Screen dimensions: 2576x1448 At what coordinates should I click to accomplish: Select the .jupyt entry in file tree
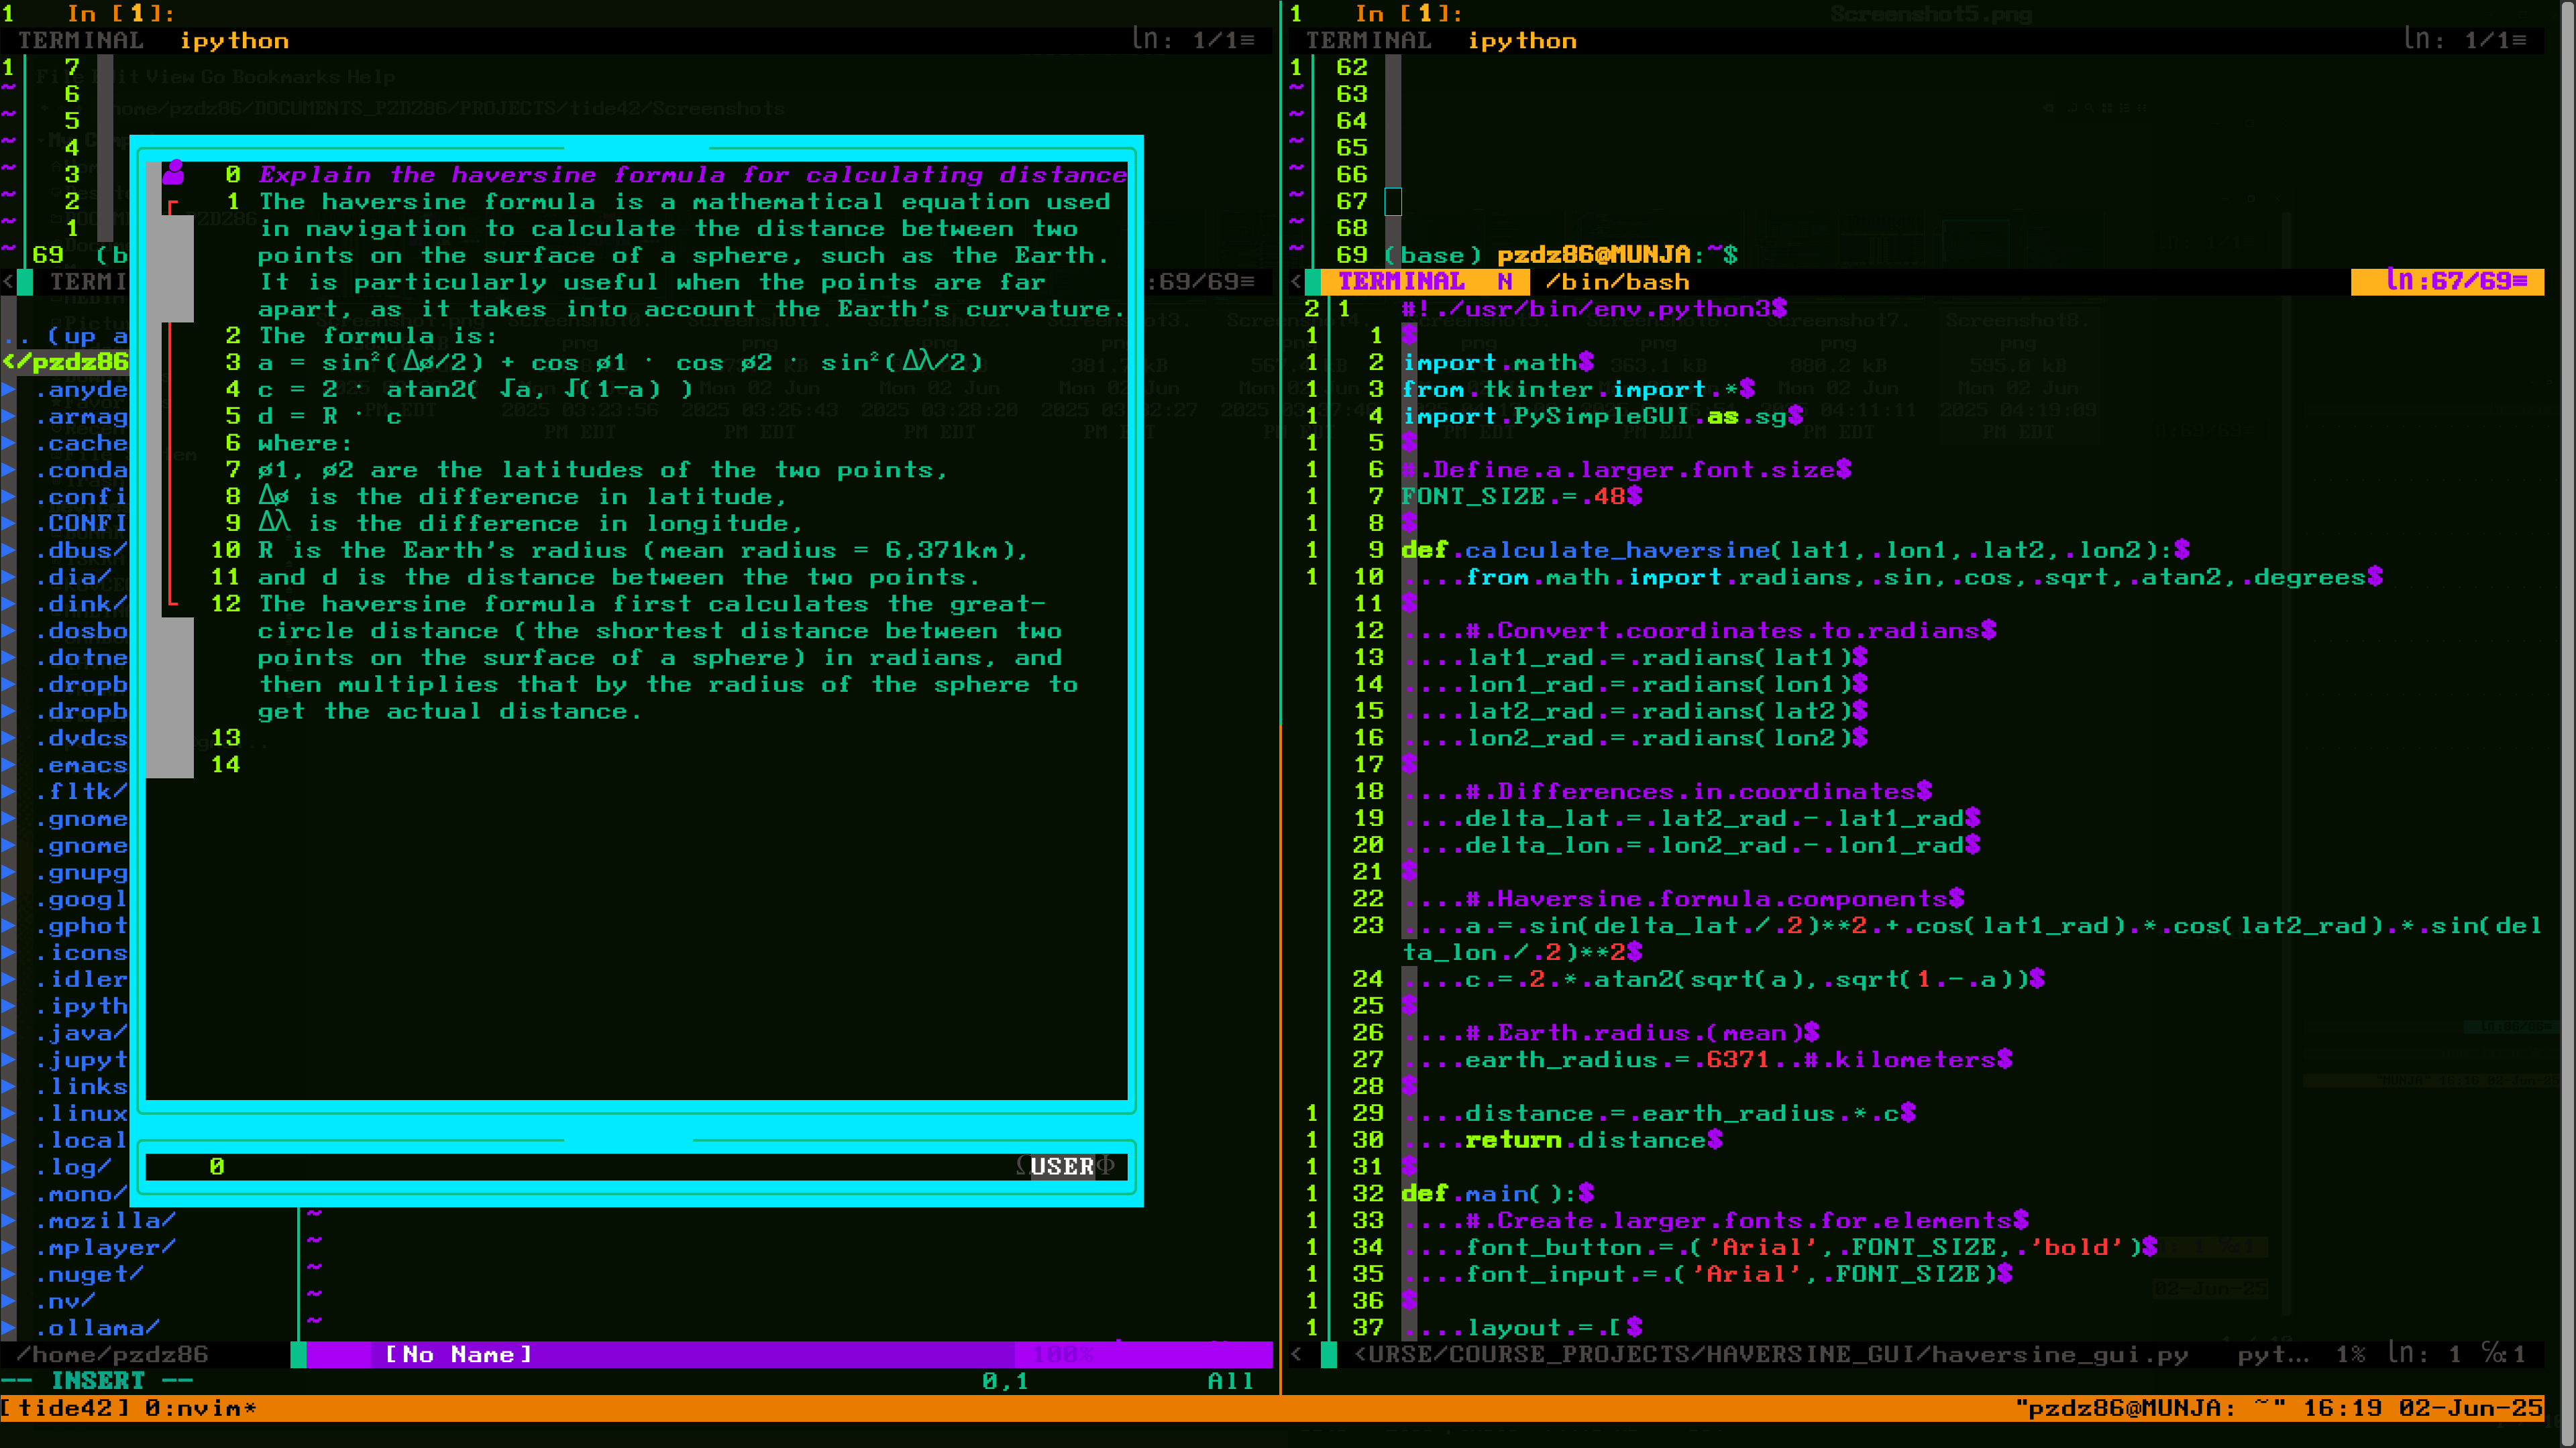click(x=81, y=1059)
